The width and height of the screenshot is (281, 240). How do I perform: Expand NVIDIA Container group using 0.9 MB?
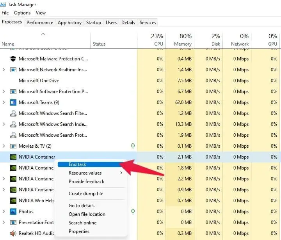click(x=4, y=190)
